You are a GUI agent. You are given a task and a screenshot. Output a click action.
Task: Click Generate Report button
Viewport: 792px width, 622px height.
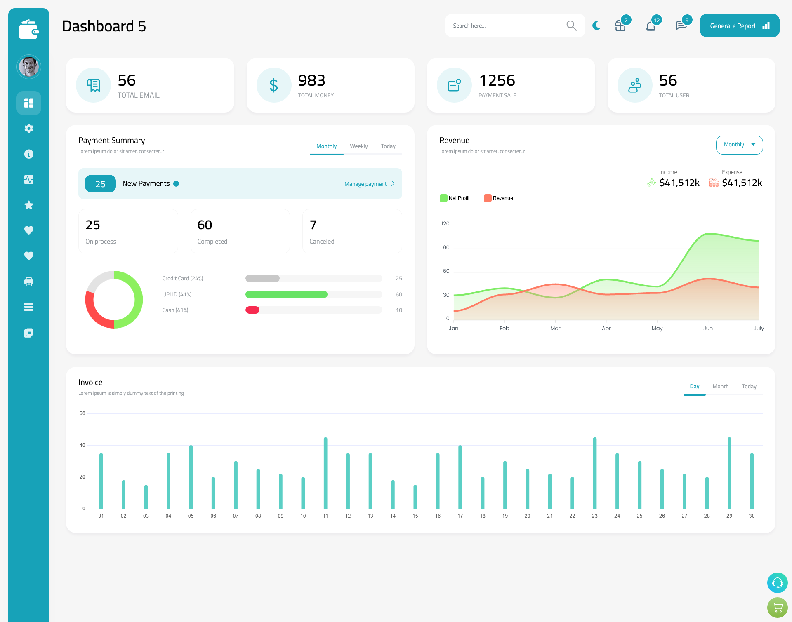(x=739, y=25)
